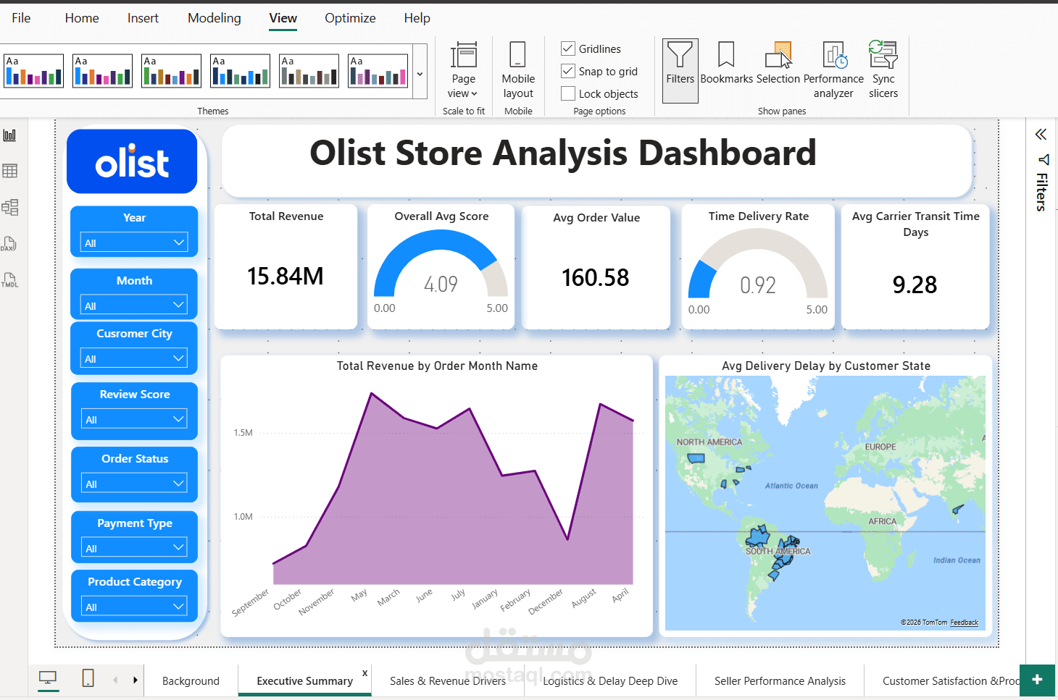The height and width of the screenshot is (700, 1058).
Task: Open the Performance analyzer pane
Action: pyautogui.click(x=833, y=71)
